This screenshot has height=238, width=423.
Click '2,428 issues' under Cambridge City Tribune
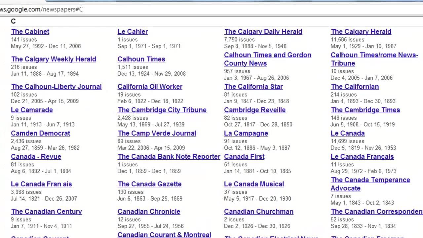[133, 118]
